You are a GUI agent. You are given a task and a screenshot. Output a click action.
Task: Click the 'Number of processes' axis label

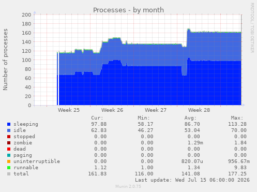click(5, 60)
